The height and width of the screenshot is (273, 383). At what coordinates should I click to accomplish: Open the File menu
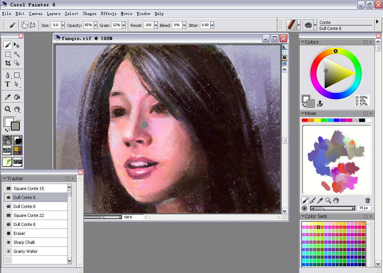7,14
